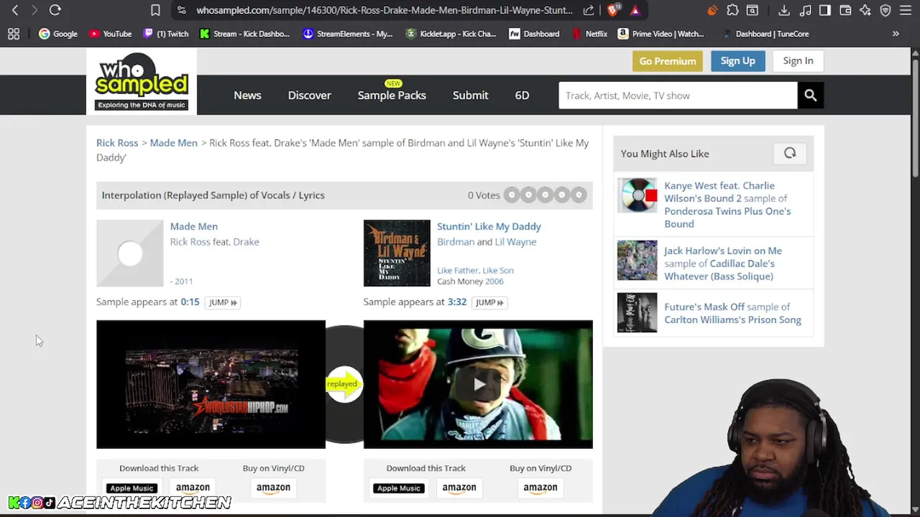Open the Lil Wayne artist link
Image resolution: width=920 pixels, height=517 pixels.
click(515, 242)
